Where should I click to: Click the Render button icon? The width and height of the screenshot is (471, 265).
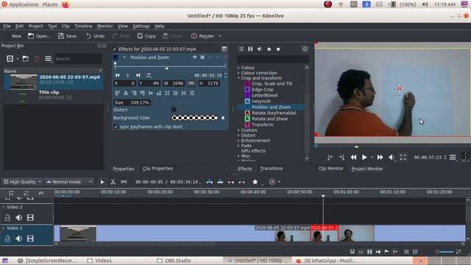coord(194,36)
